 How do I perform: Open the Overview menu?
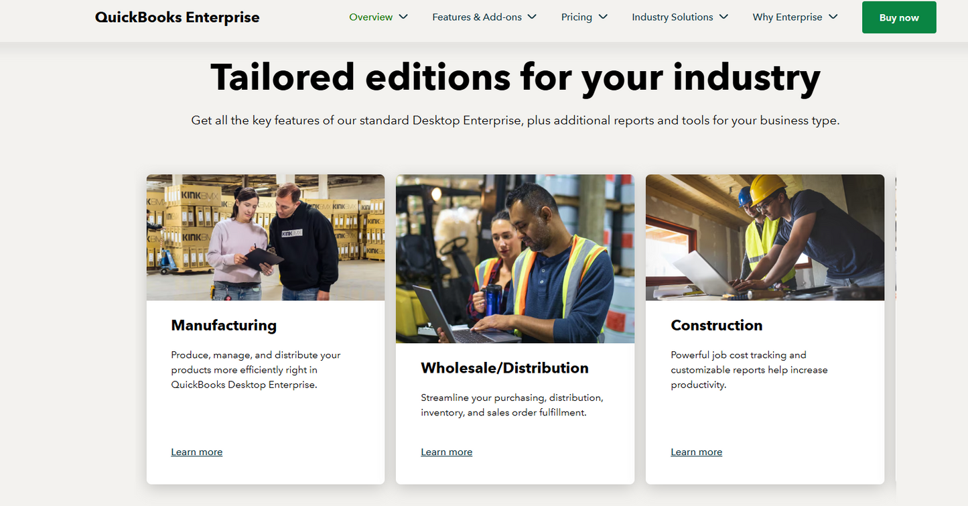371,17
